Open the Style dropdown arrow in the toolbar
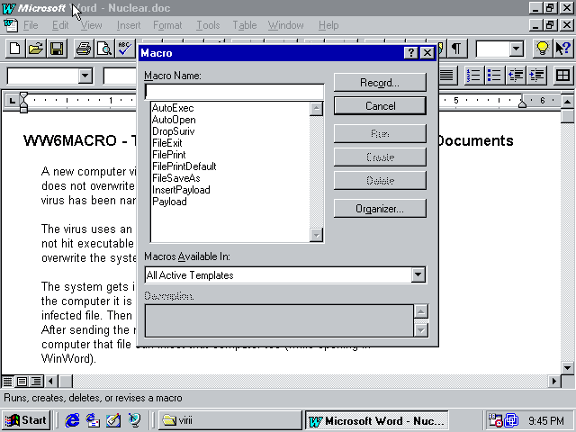Image resolution: width=576 pixels, height=432 pixels. [85, 76]
